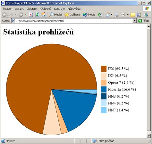Maximize the Internet Explorer window

click(144, 3)
